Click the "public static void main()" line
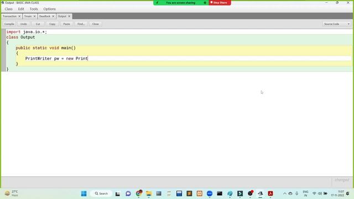The width and height of the screenshot is (354, 199). pyautogui.click(x=45, y=48)
